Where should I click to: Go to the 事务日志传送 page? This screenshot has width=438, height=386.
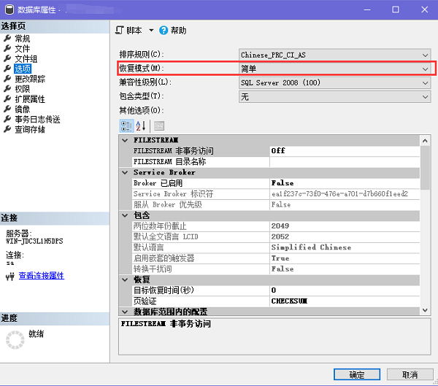click(36, 119)
